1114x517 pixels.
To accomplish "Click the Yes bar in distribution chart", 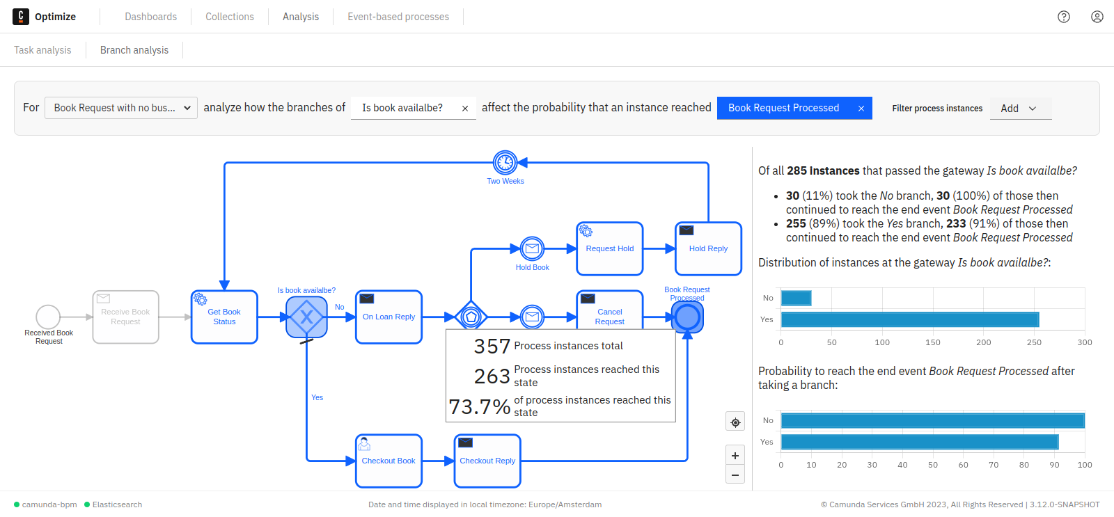I will click(x=909, y=319).
